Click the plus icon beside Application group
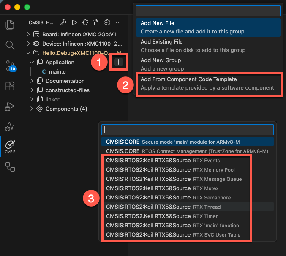Viewport: 286px width, 256px height. pos(119,62)
